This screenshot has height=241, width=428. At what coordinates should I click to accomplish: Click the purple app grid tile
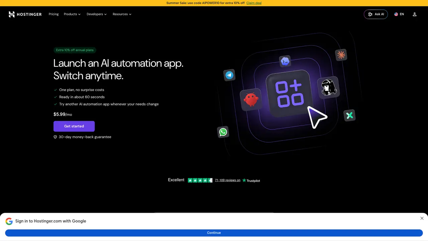[x=289, y=94]
